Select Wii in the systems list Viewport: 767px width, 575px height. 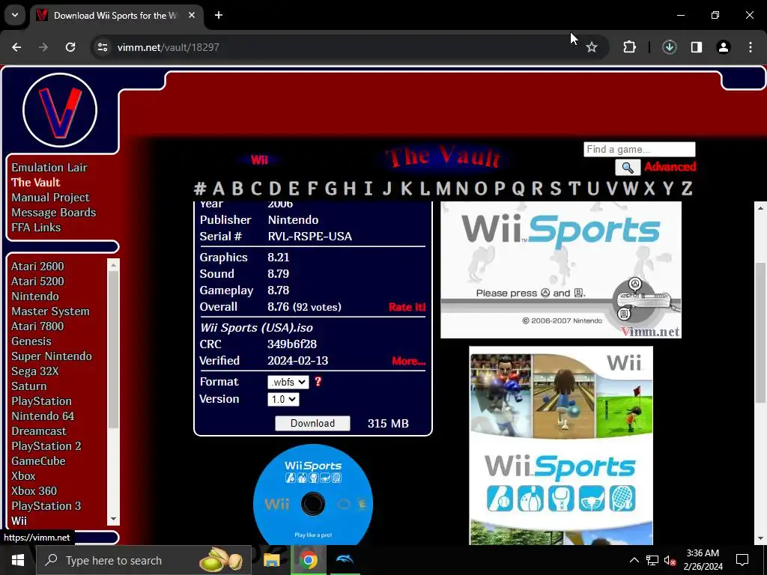click(x=19, y=521)
